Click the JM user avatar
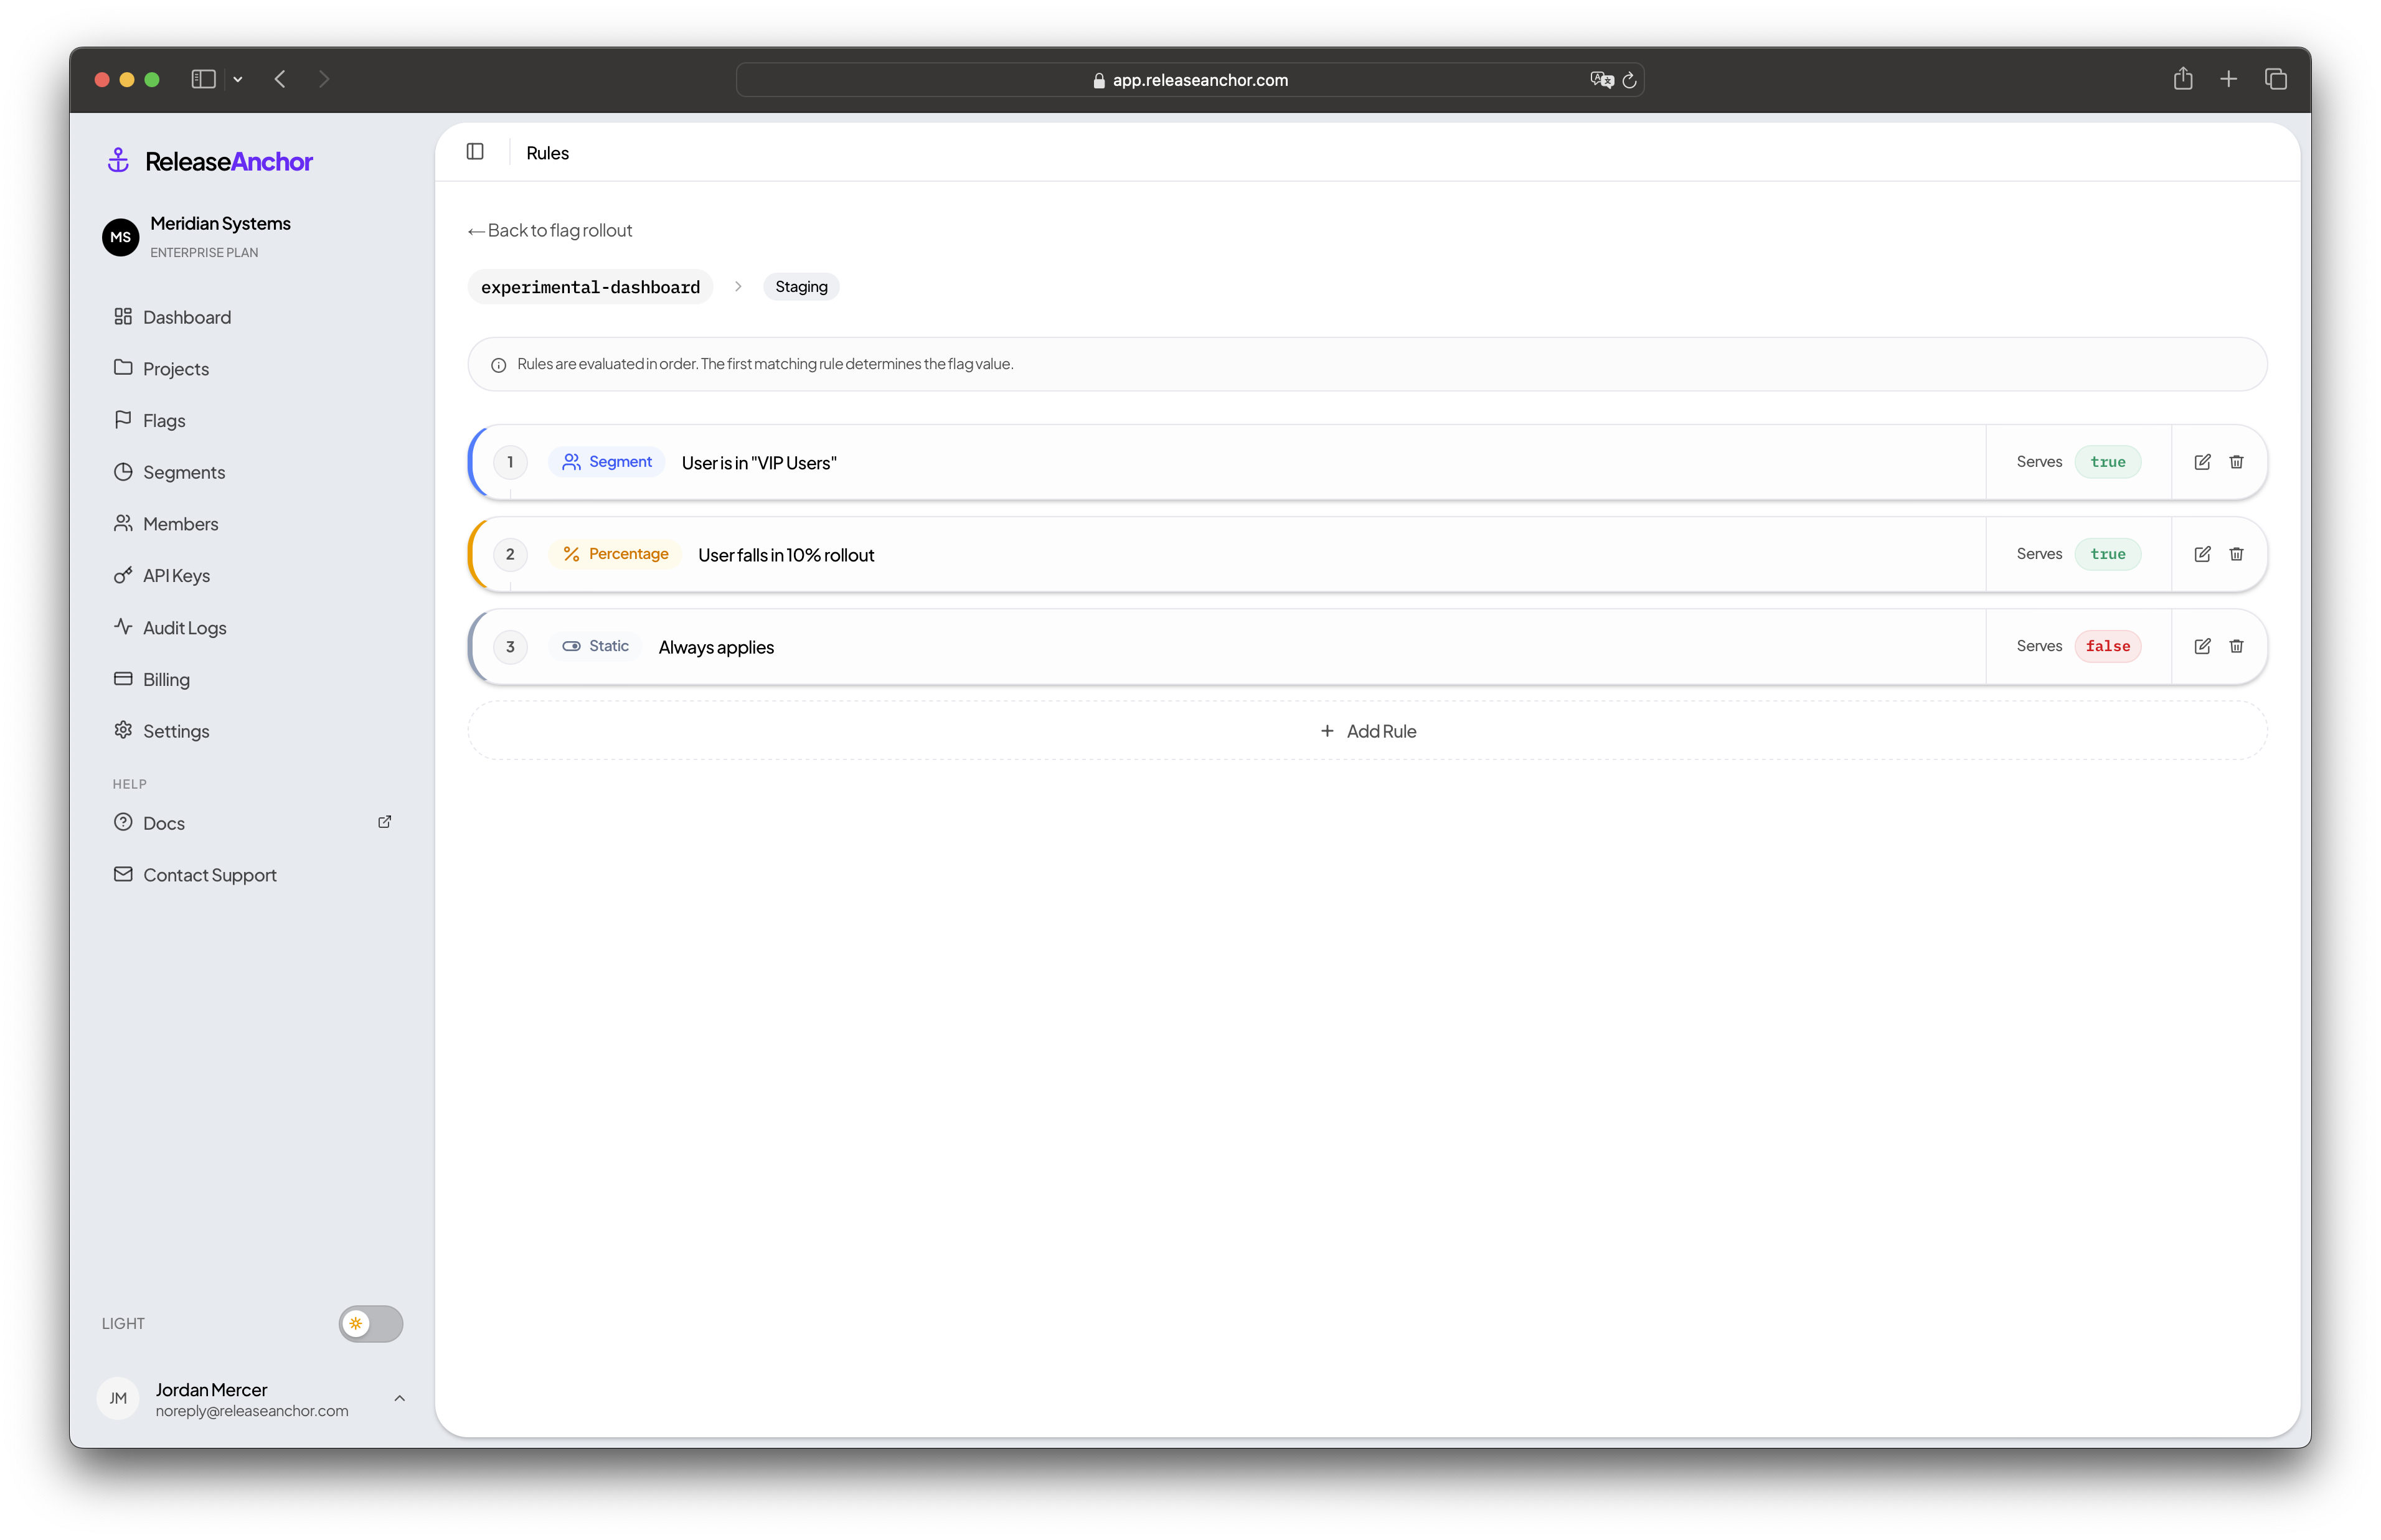 118,1398
